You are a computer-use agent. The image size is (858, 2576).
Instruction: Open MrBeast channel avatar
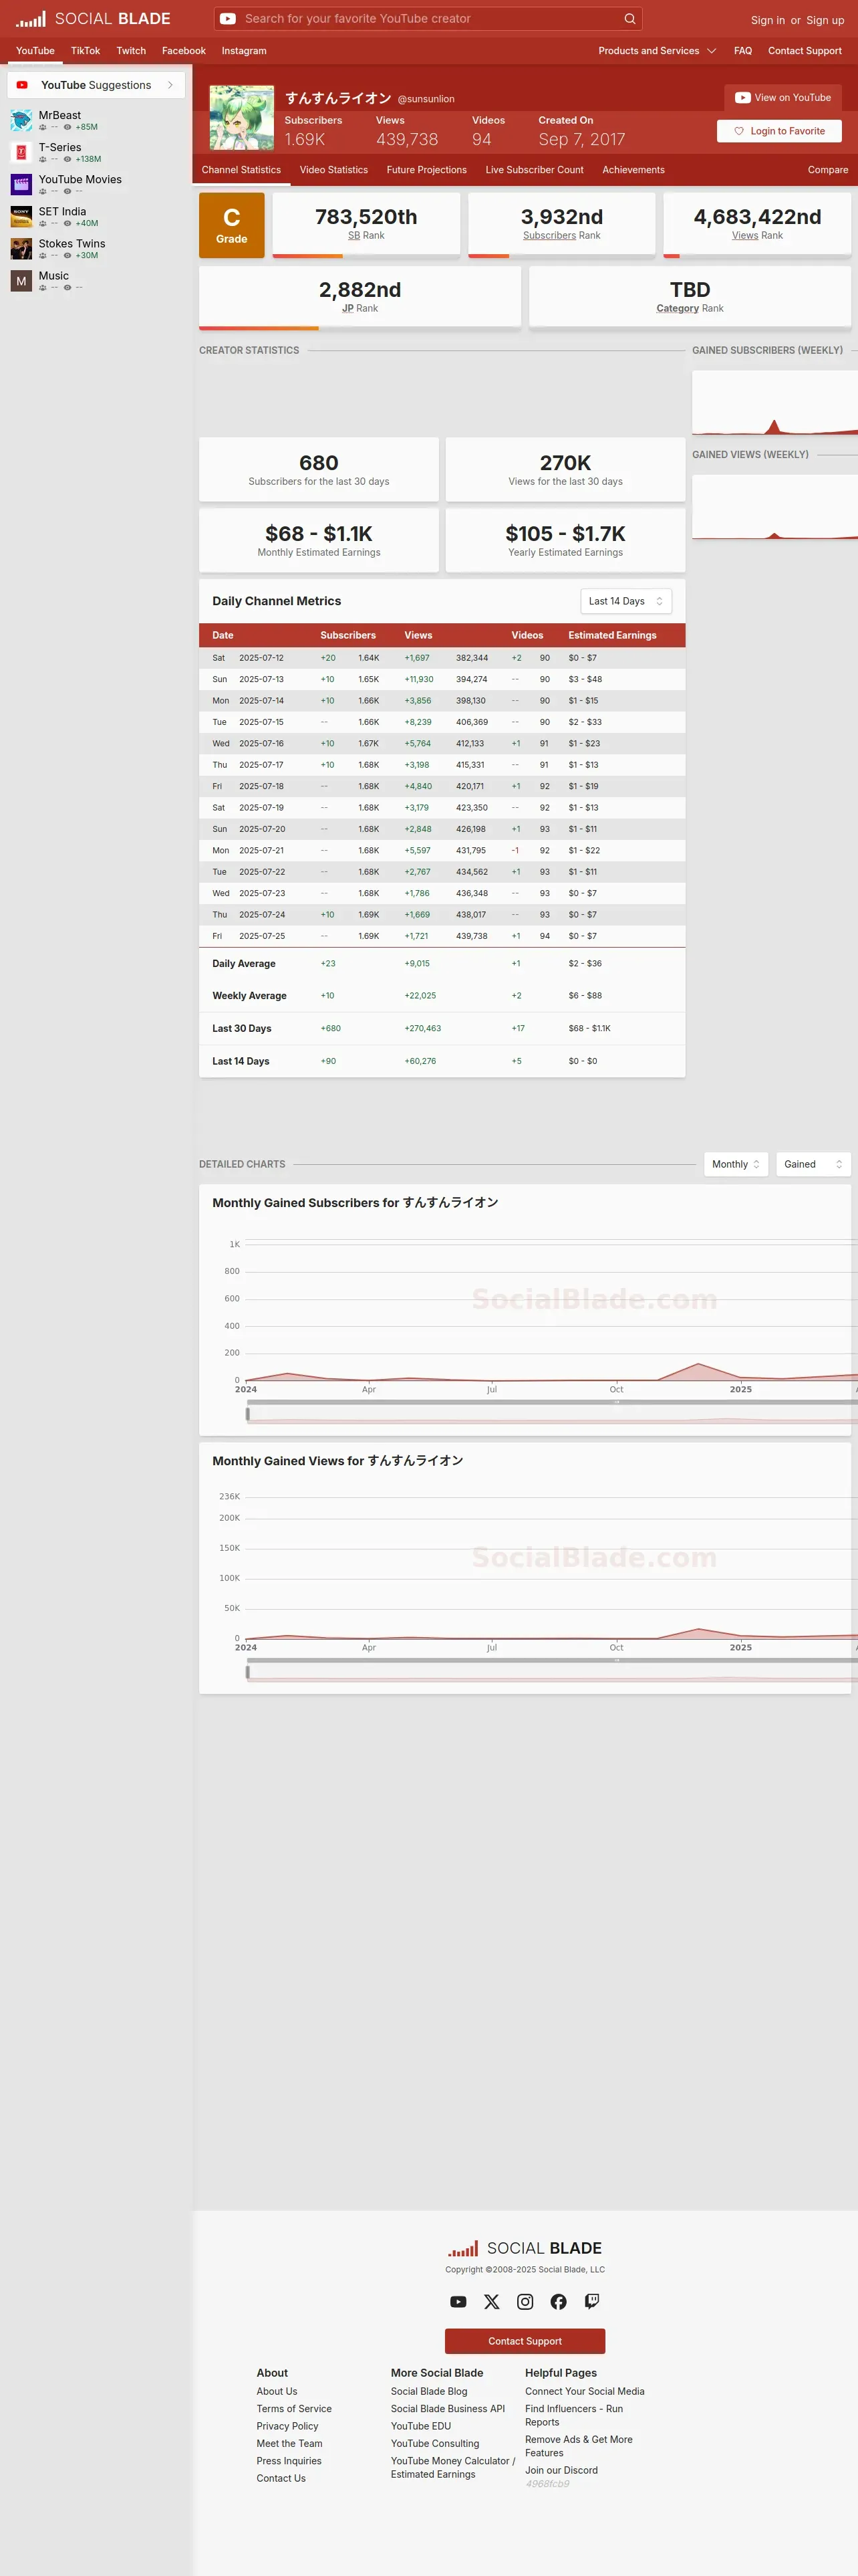21,121
